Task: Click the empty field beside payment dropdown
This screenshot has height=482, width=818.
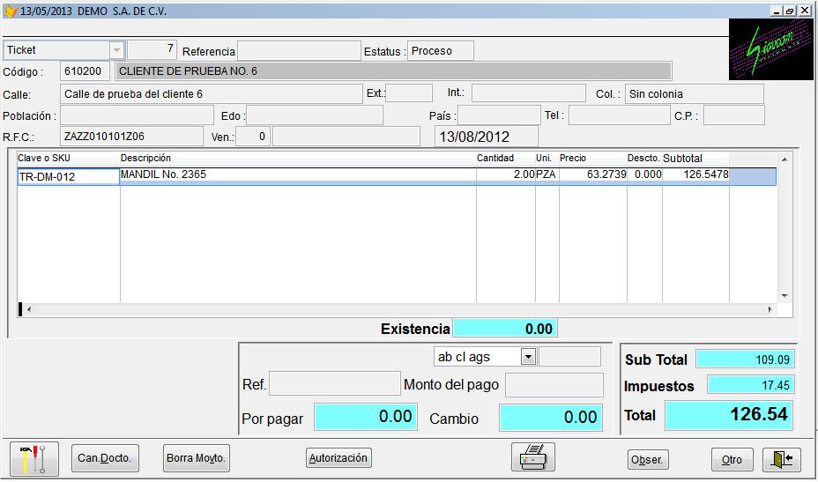Action: pyautogui.click(x=569, y=357)
